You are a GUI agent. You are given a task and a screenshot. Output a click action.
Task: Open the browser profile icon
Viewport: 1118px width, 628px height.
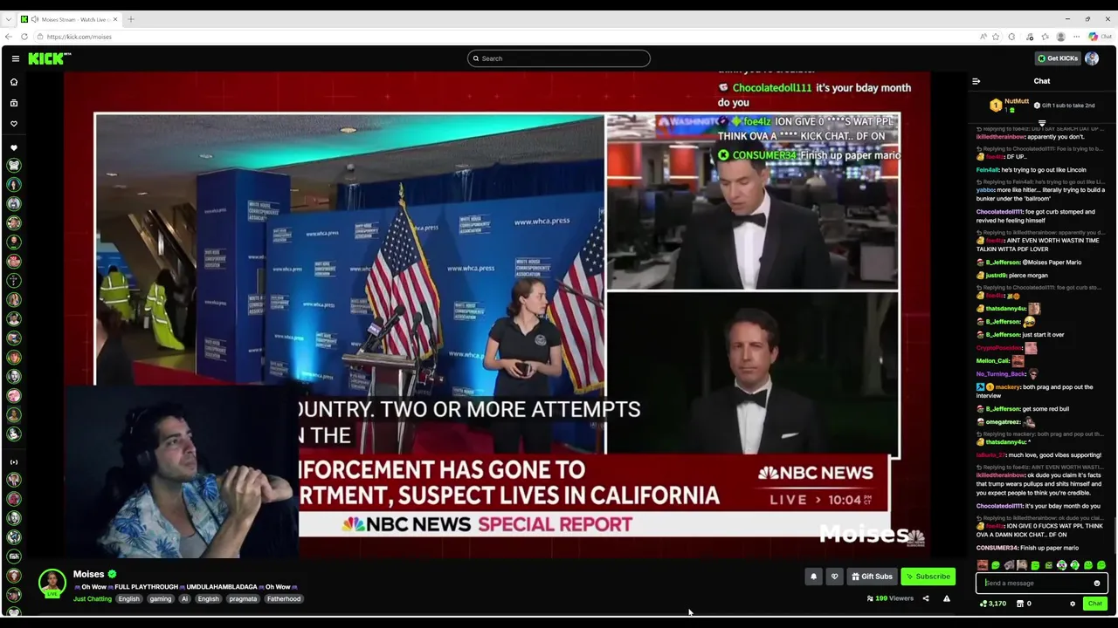point(1060,37)
